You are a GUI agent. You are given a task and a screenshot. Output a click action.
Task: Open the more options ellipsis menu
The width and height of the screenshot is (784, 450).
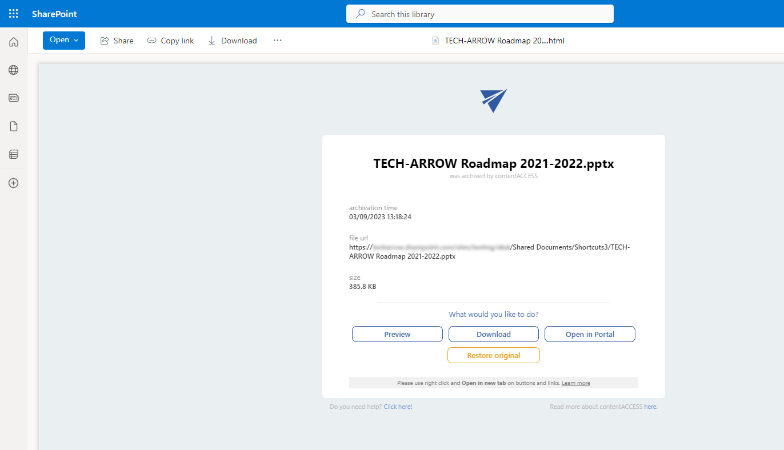click(278, 41)
